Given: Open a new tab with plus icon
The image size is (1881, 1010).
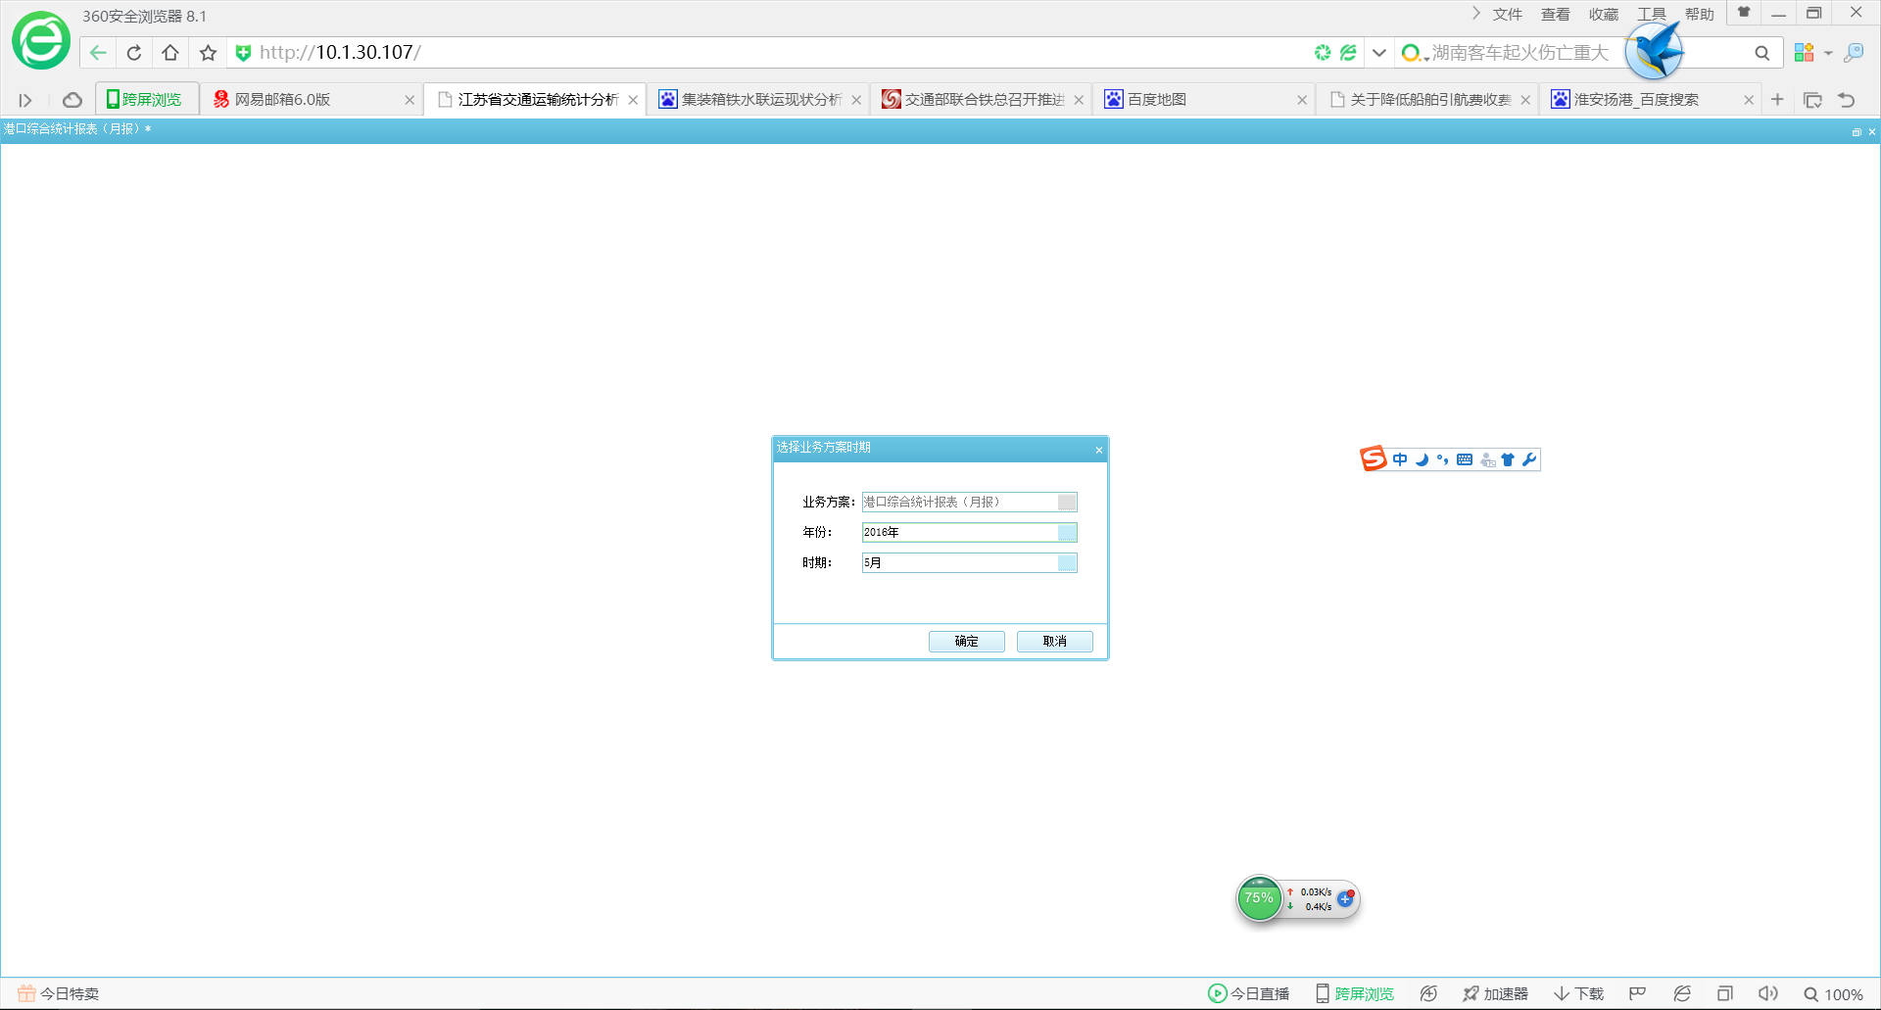Looking at the screenshot, I should click(1777, 100).
